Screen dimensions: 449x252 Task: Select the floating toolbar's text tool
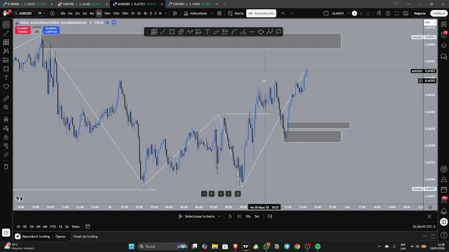(207, 32)
